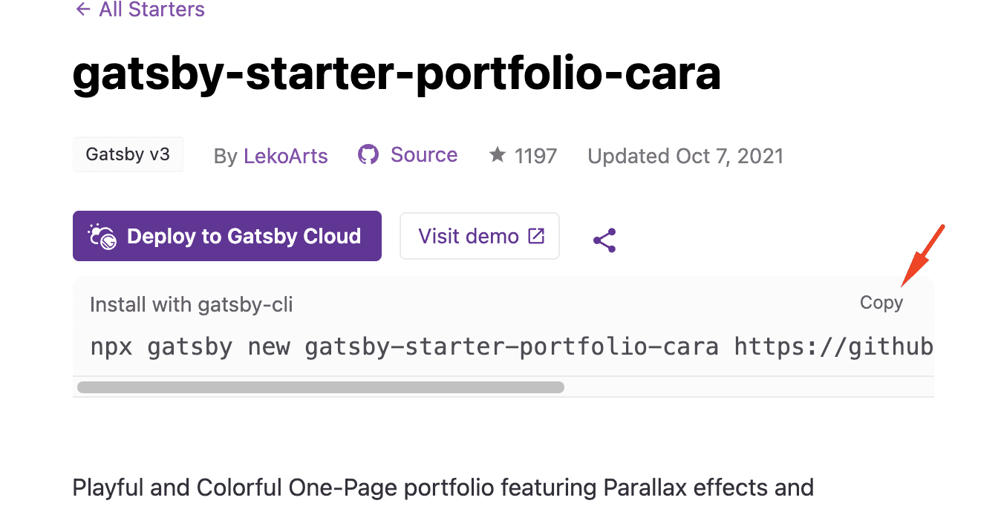Click the Install with gatsby-cli label
The image size is (1004, 509).
[x=191, y=304]
